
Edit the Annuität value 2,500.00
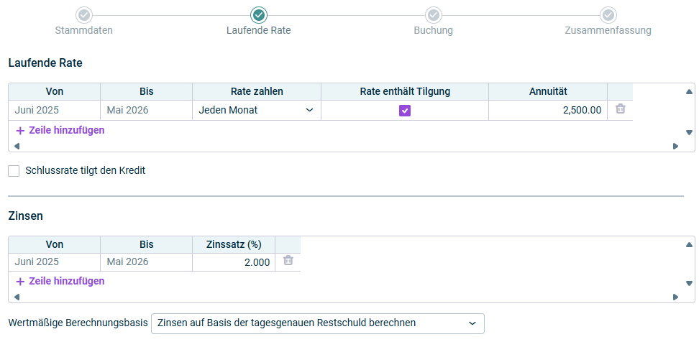click(x=548, y=111)
